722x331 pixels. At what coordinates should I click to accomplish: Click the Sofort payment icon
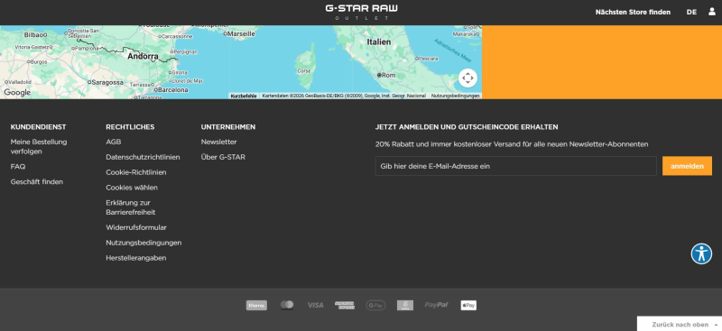(405, 305)
